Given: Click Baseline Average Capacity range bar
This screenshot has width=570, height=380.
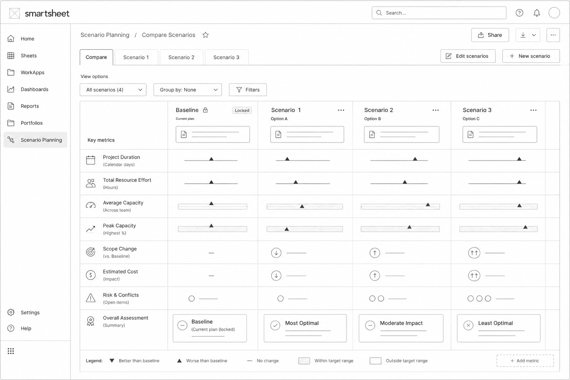Looking at the screenshot, I should pyautogui.click(x=213, y=207).
